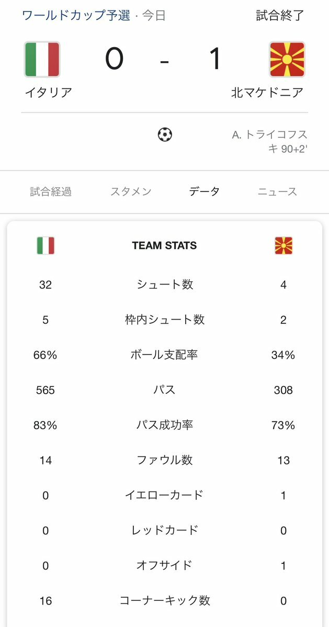Click the large North Macedonia flag icon
This screenshot has height=627, width=329.
pyautogui.click(x=287, y=59)
